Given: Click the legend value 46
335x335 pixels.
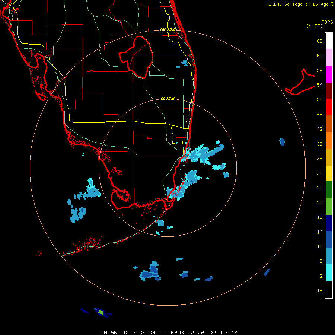Looking at the screenshot, I should tap(320, 115).
